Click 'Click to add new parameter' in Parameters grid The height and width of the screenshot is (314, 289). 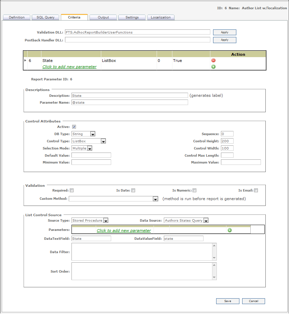124,231
